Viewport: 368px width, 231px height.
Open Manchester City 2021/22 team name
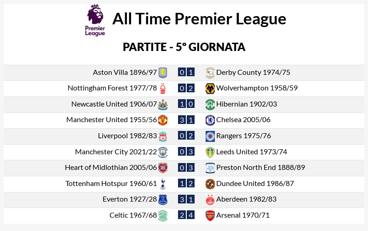pos(116,152)
